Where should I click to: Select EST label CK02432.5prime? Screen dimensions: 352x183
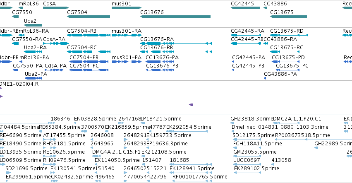tap(72, 177)
